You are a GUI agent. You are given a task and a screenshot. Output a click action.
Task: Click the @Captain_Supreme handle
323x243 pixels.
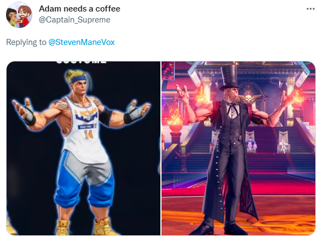74,20
